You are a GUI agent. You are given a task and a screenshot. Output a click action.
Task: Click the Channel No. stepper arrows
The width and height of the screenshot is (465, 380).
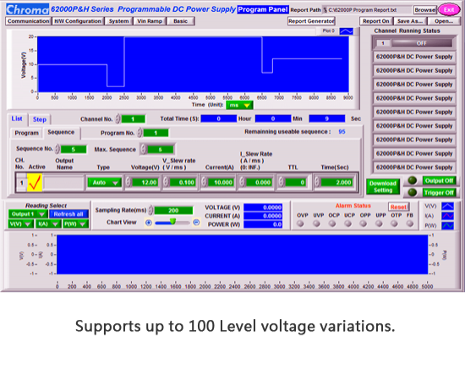click(118, 118)
